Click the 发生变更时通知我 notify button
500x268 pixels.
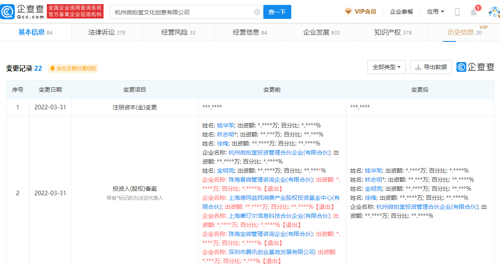(x=73, y=68)
